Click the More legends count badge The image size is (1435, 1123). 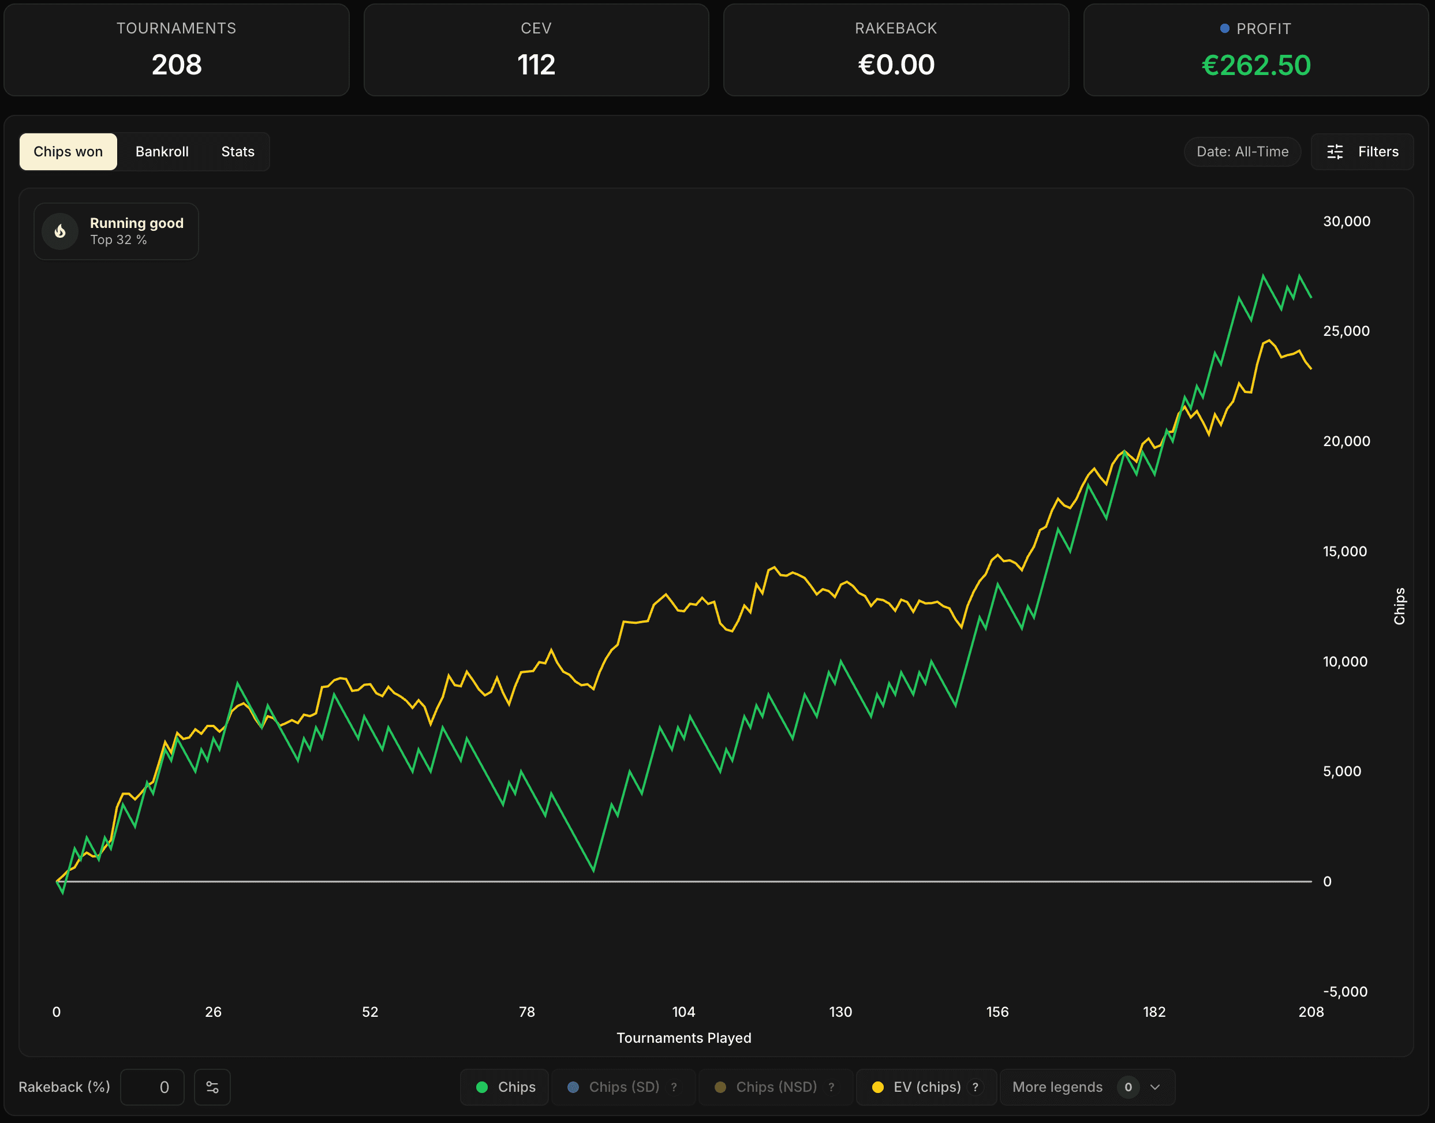click(1128, 1087)
